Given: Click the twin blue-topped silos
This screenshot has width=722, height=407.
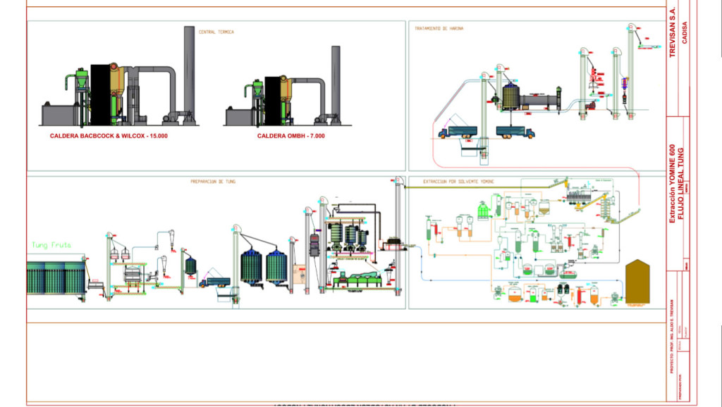Looking at the screenshot, I should (x=264, y=266).
